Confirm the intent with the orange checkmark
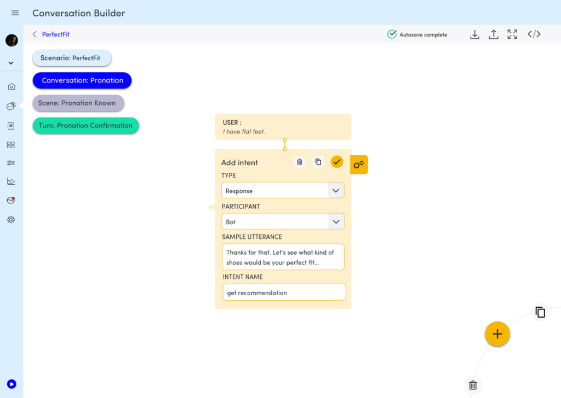This screenshot has height=398, width=561. (337, 162)
